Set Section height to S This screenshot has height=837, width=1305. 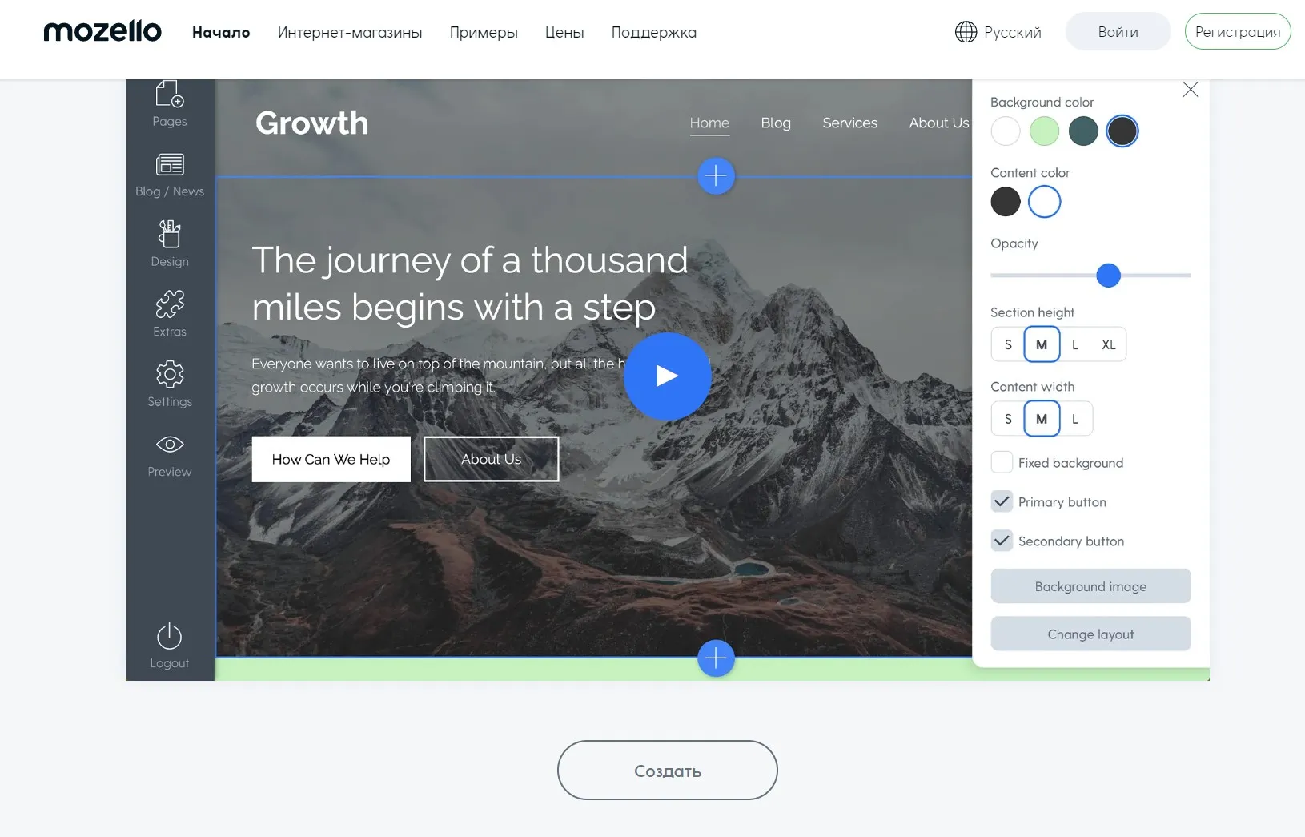click(x=1008, y=344)
